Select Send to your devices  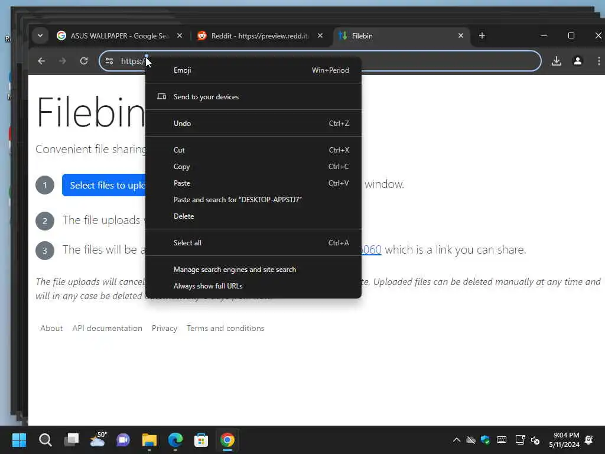point(253,97)
